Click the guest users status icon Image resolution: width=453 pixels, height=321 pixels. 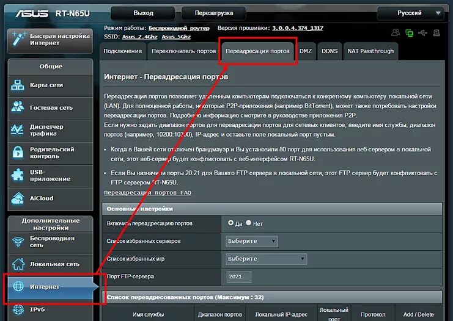pos(396,32)
